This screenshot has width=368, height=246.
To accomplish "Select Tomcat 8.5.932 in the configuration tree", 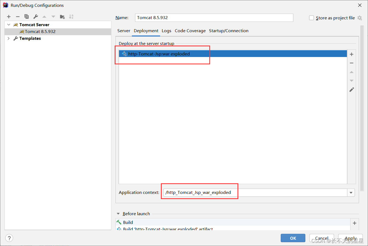I will tap(58, 32).
